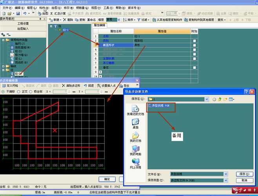This screenshot has width=258, height=196.
Task: Click the create new folder icon
Action: coord(225,99)
